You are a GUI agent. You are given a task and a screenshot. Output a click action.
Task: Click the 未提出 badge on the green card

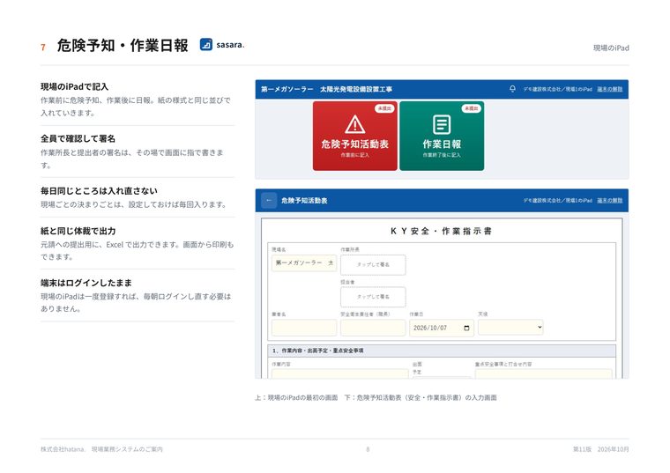pyautogui.click(x=471, y=108)
